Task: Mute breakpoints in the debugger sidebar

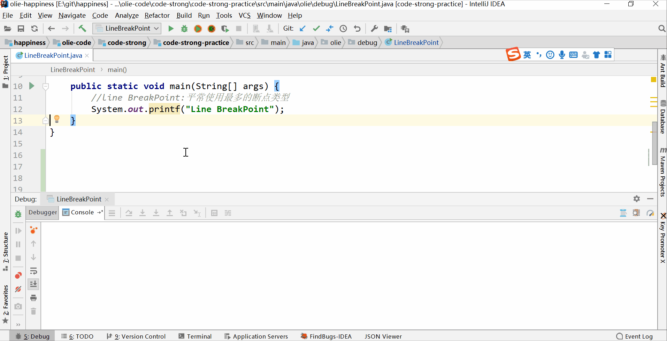Action: [18, 289]
